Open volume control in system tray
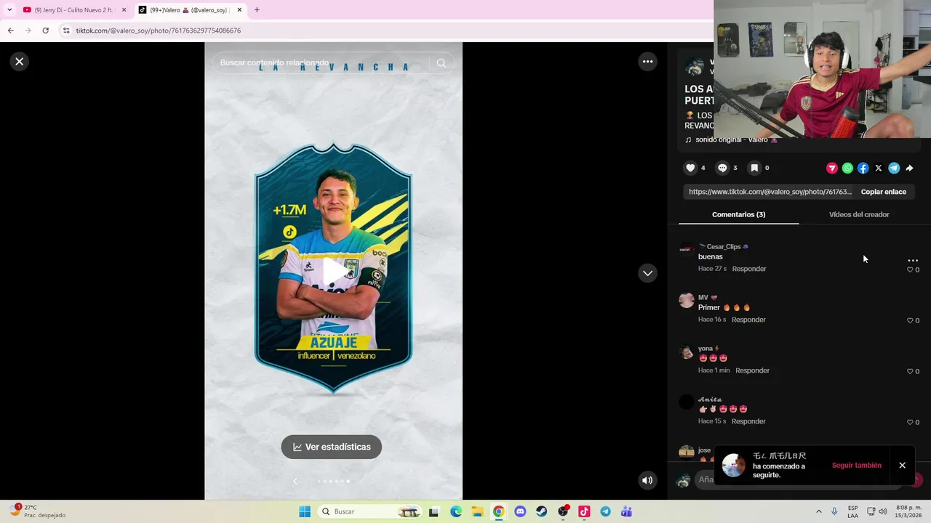This screenshot has width=931, height=523. coord(882,511)
